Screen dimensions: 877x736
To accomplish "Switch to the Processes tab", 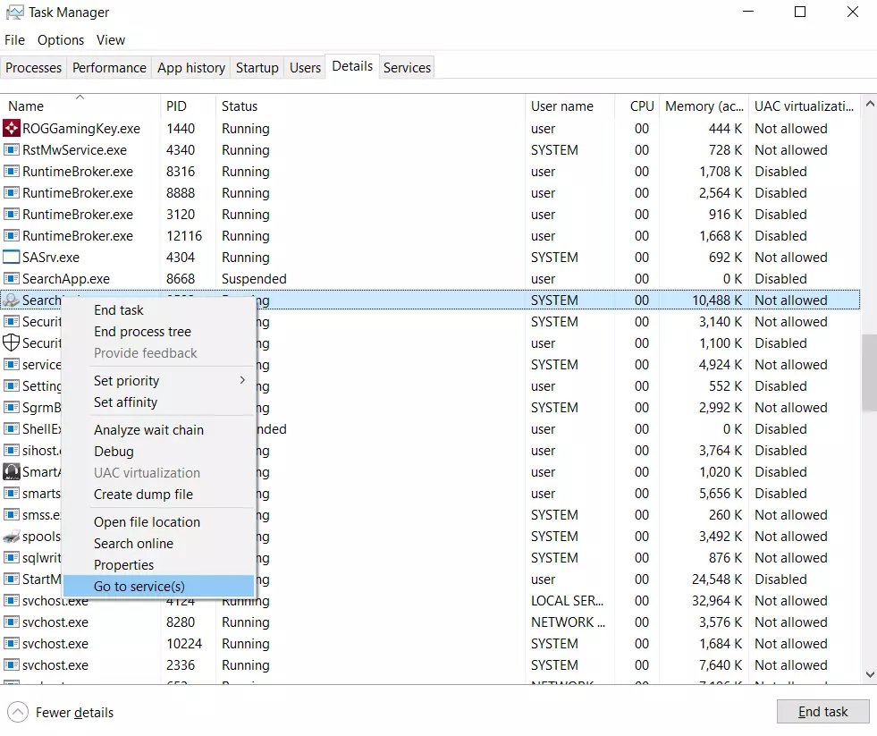I will tap(34, 68).
